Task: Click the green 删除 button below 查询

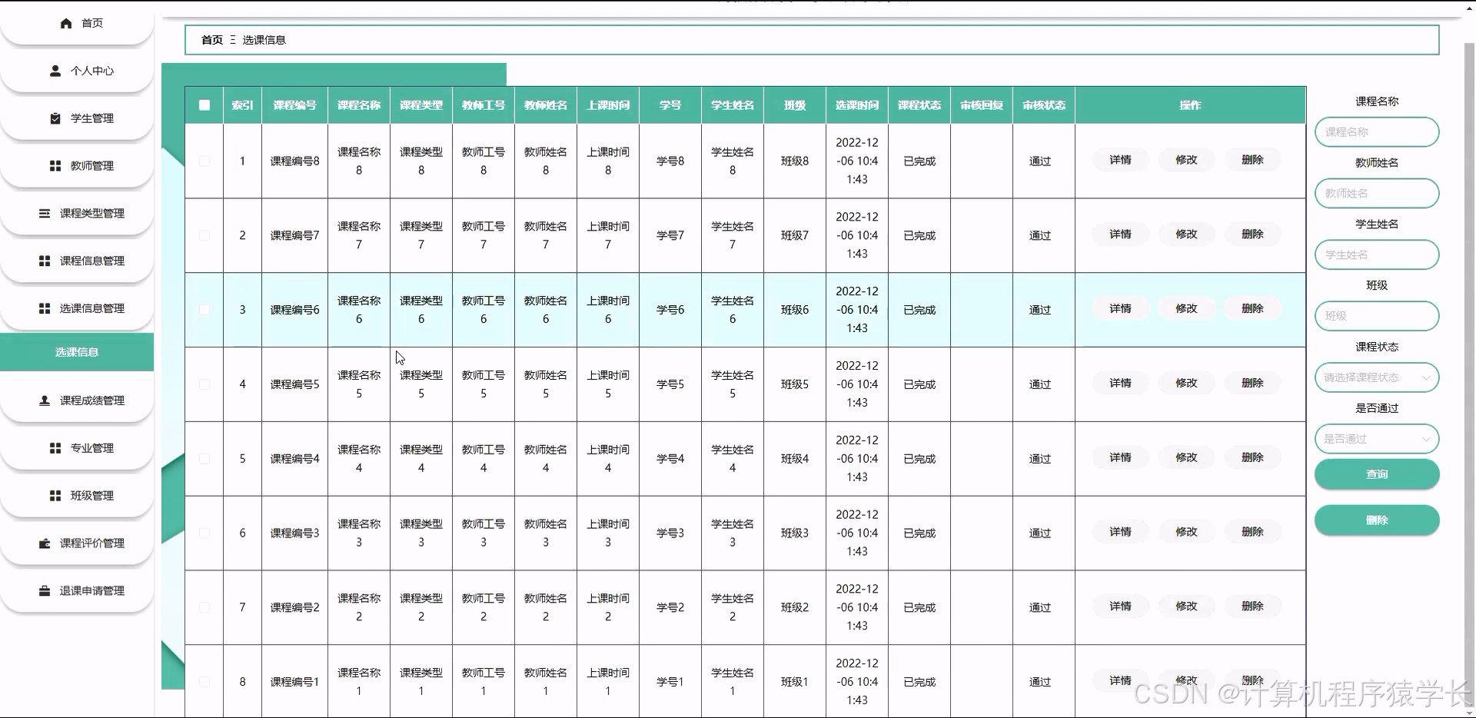Action: [x=1377, y=520]
